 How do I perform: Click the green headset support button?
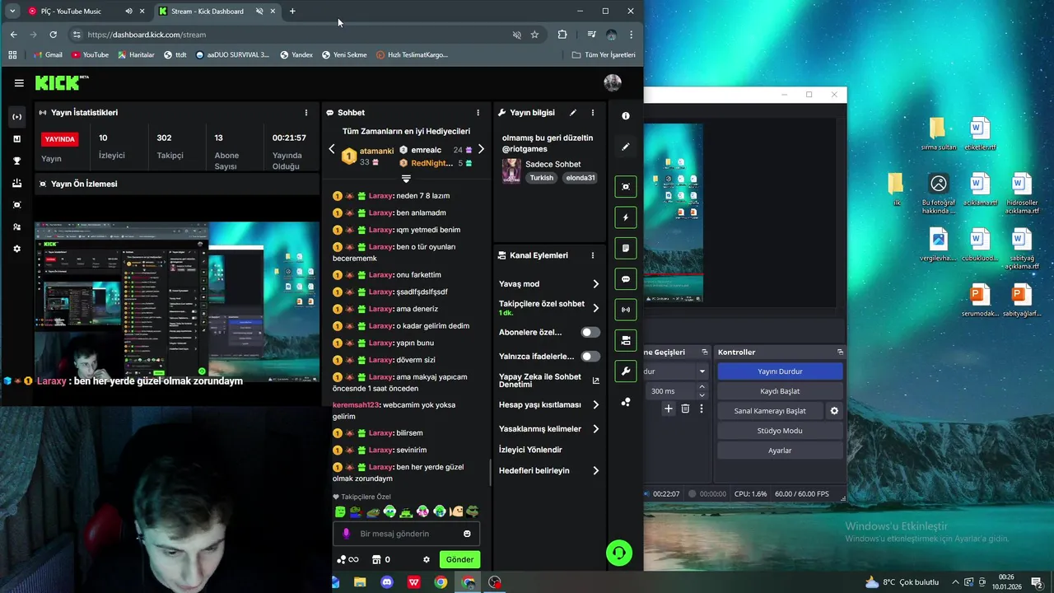point(619,553)
